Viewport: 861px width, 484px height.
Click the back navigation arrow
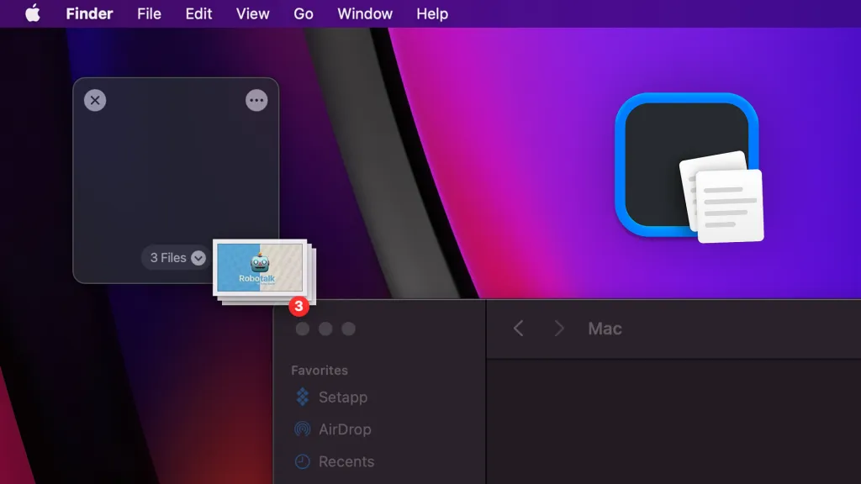pos(519,329)
